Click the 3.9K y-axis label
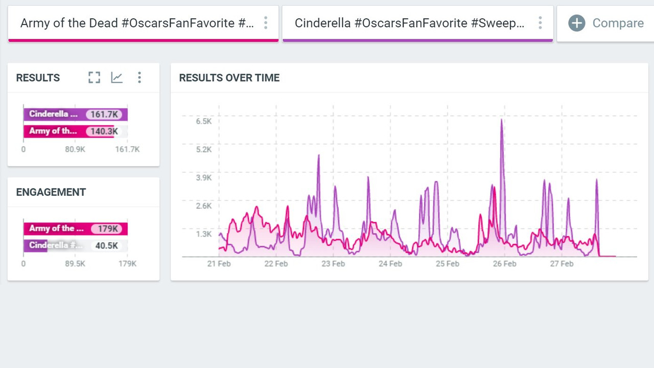The height and width of the screenshot is (368, 654). coord(203,177)
